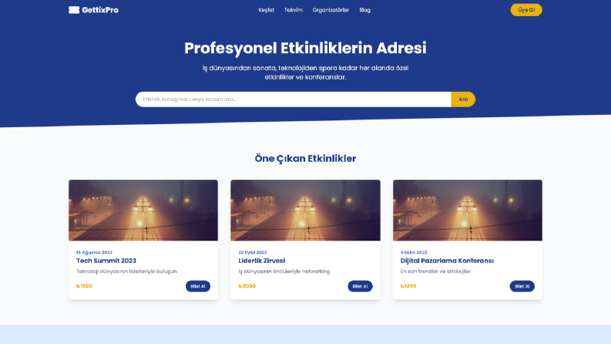The image size is (611, 344).
Task: Click the 5 Ekim 2023 date text
Action: (414, 252)
